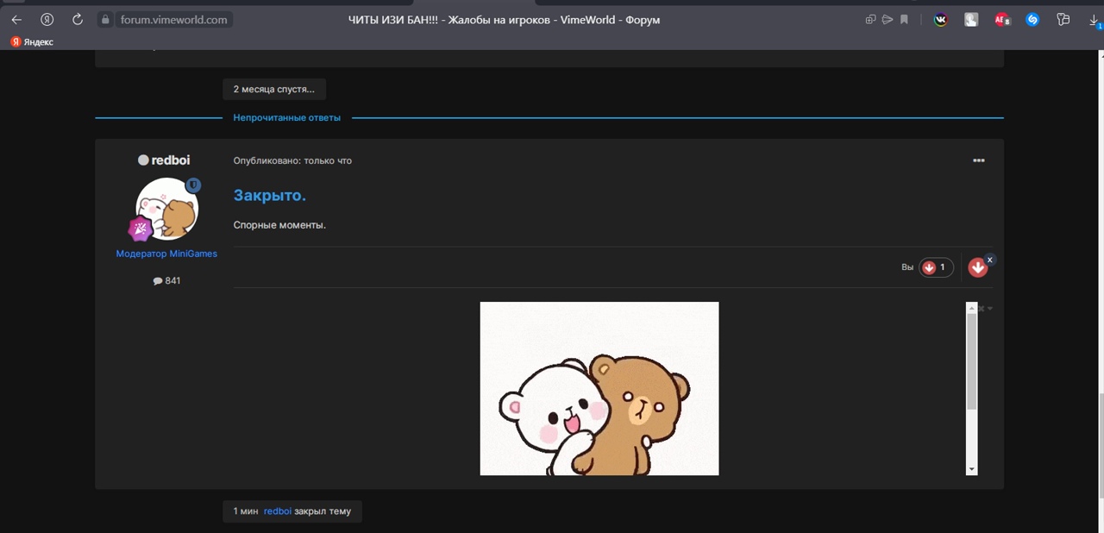Open the Яндекс bookmark in the bookmarks bar
Image resolution: width=1104 pixels, height=533 pixels.
(x=31, y=41)
